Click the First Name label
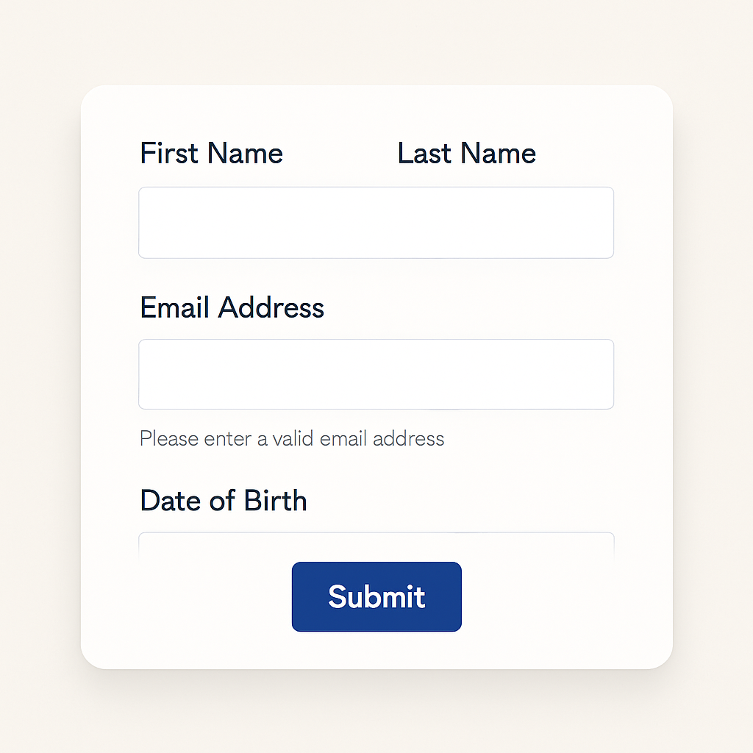 (x=211, y=154)
